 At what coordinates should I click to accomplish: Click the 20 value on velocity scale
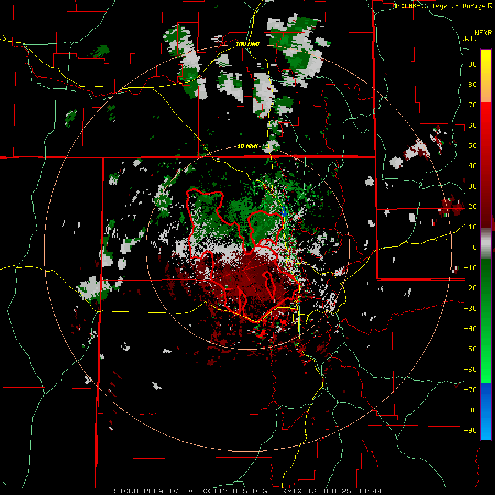(472, 206)
